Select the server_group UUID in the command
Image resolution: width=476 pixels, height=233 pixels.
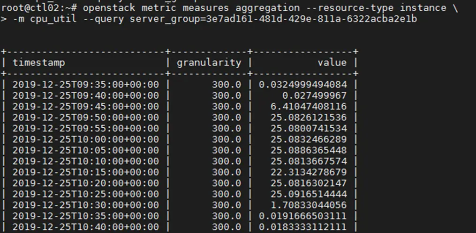[x=311, y=19]
